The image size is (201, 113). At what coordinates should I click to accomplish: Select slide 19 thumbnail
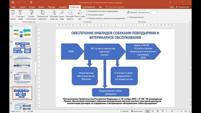[22, 93]
